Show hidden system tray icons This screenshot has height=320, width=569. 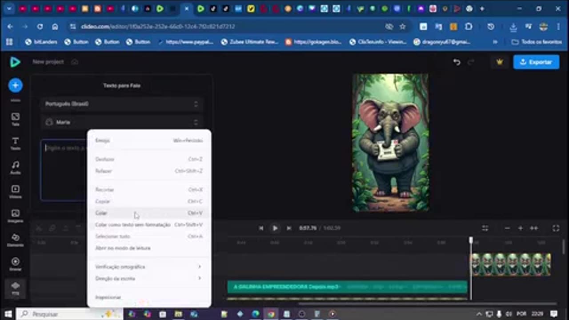tap(479, 314)
